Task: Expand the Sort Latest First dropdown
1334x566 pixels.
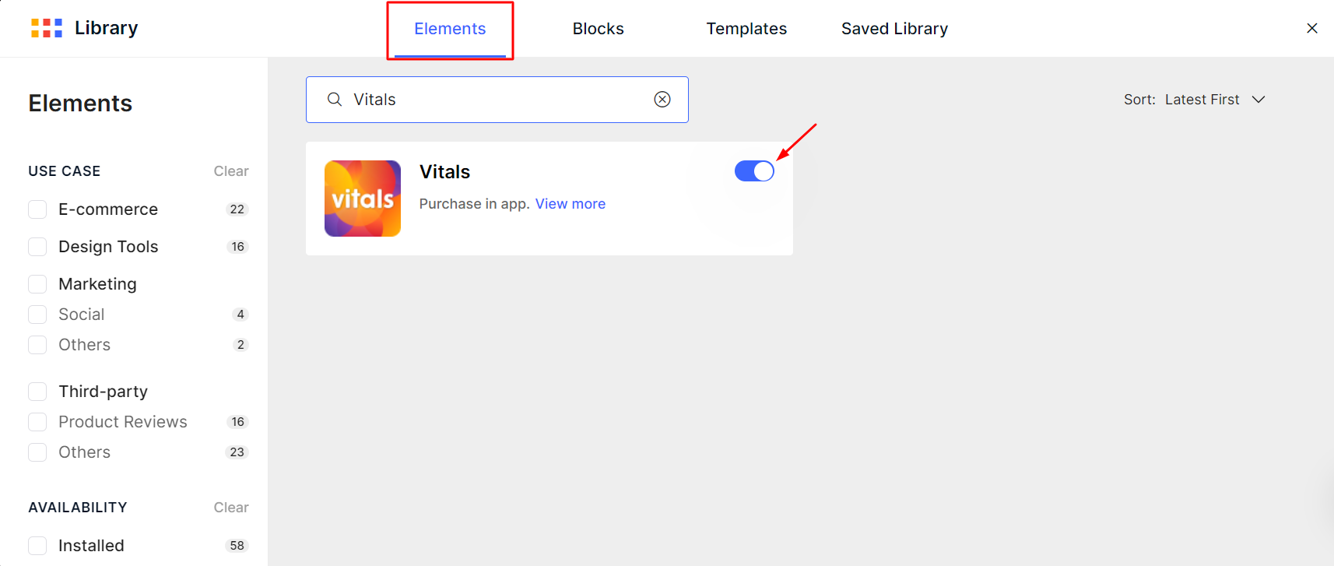Action: pyautogui.click(x=1195, y=100)
